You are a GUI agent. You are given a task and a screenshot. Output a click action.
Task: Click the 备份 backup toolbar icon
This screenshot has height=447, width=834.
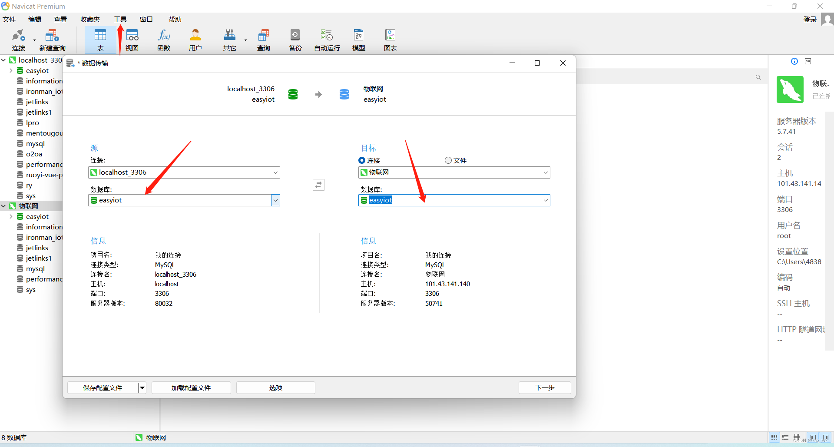(x=295, y=40)
